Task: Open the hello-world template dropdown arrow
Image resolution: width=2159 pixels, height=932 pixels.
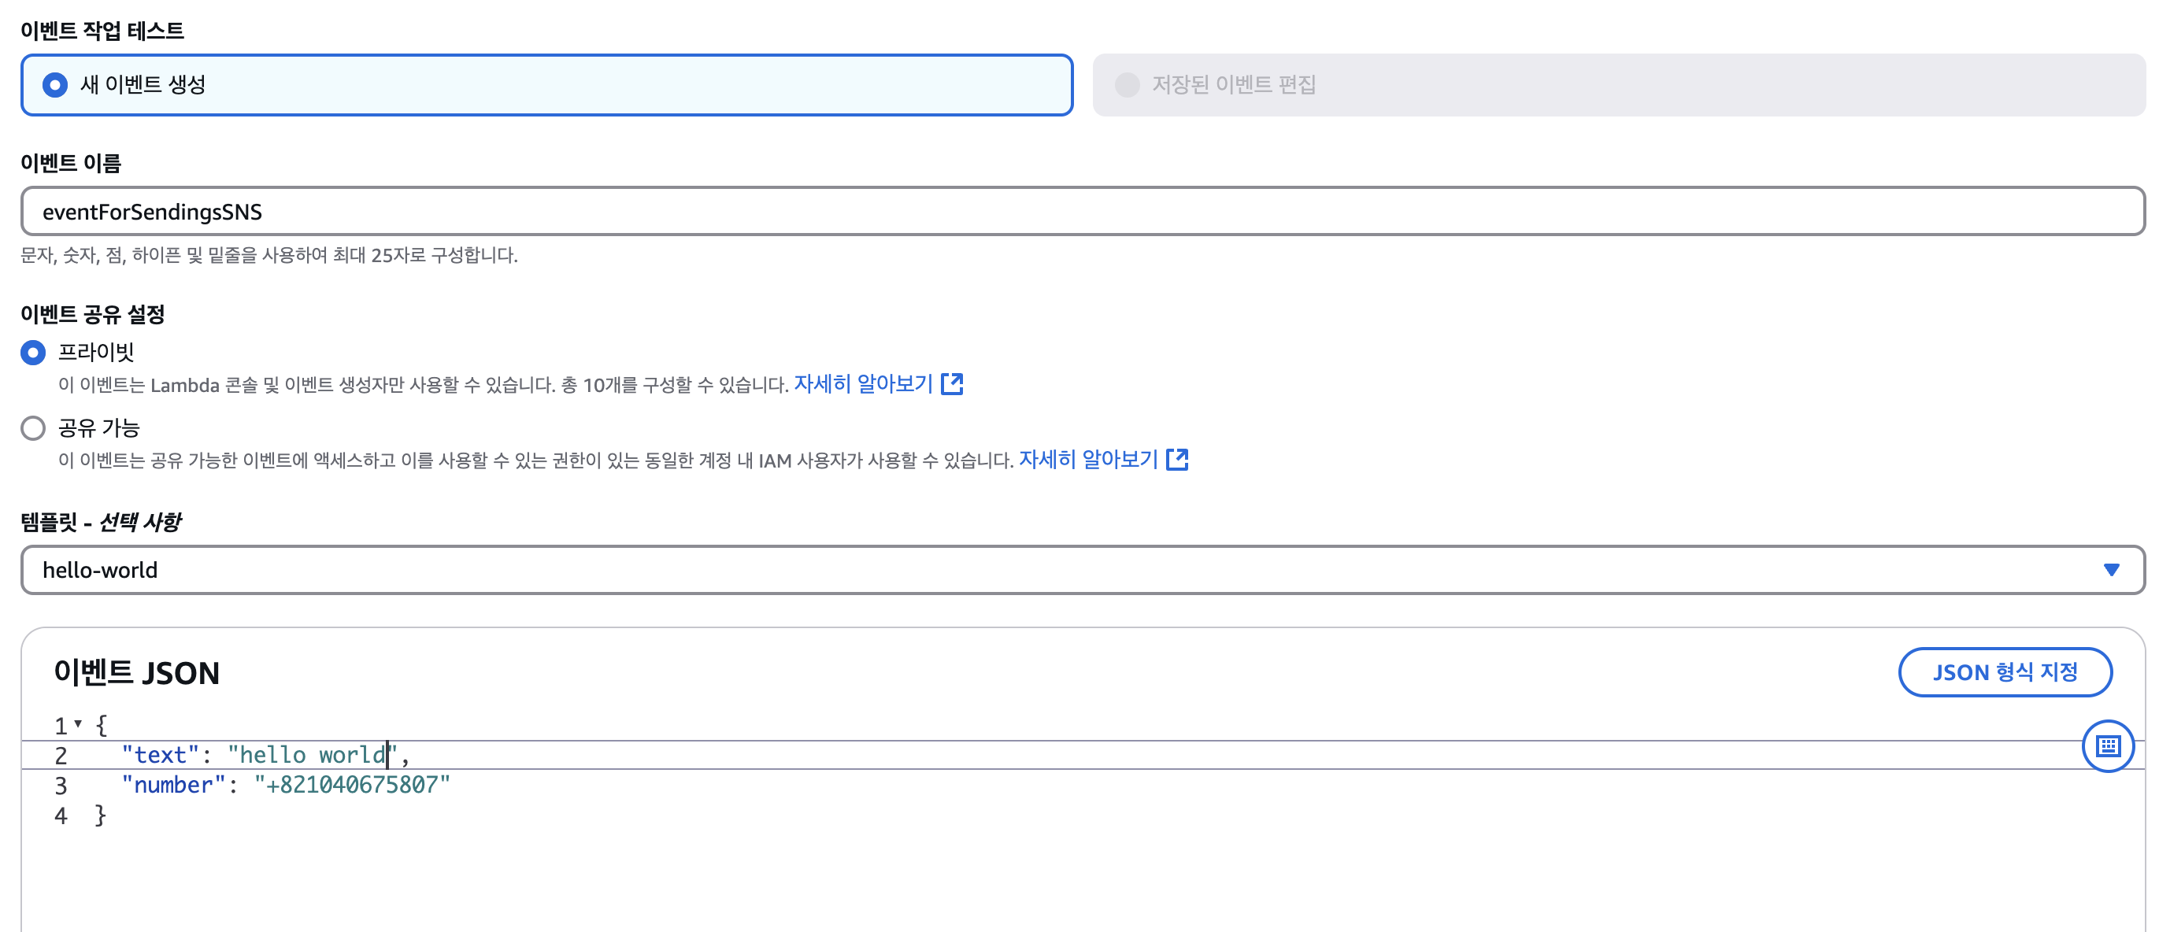Action: click(2111, 570)
